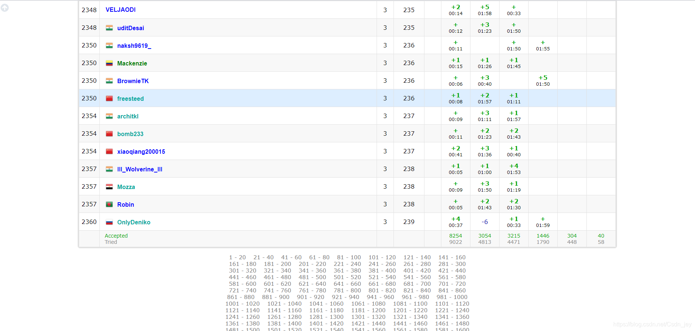Open uditDesai's profile link
The image size is (695, 331).
point(131,28)
